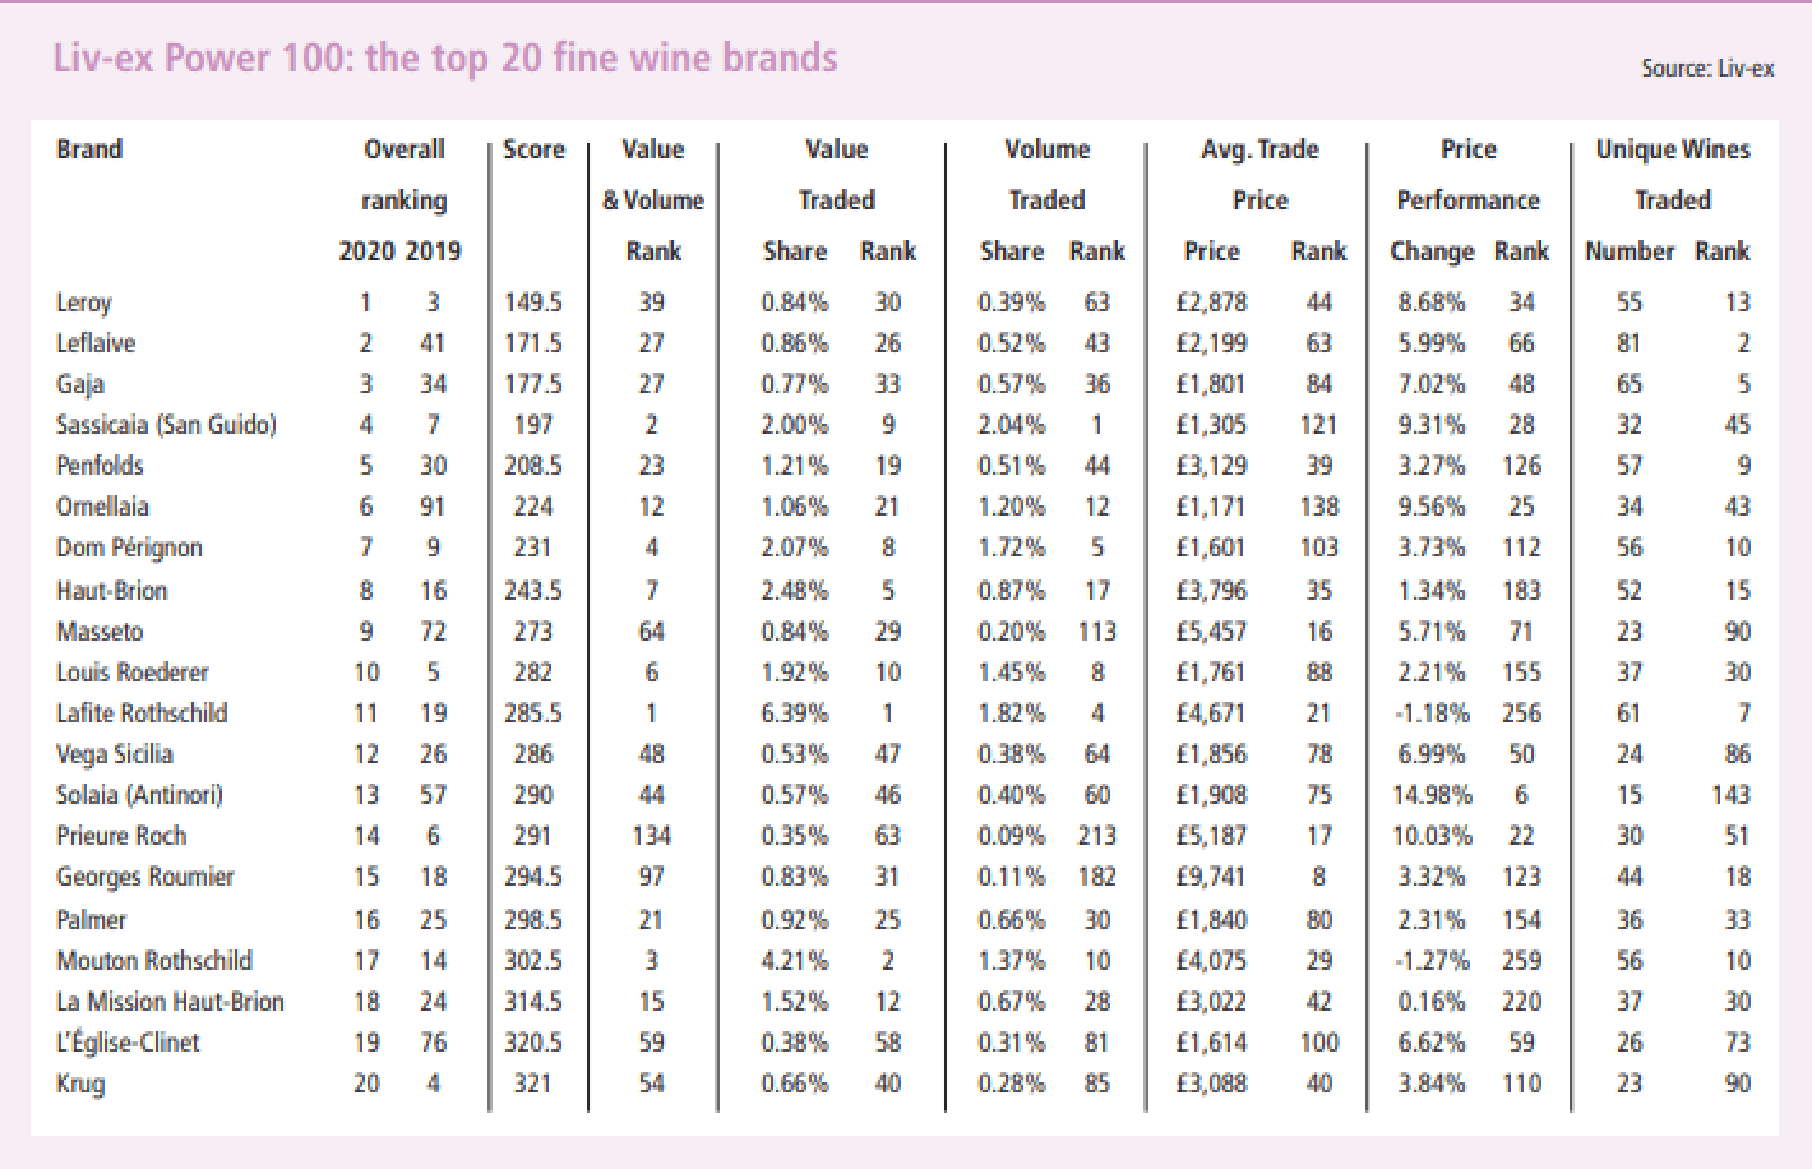This screenshot has width=1812, height=1169.
Task: Click the Source: Liv-ex label
Action: coord(1707,69)
